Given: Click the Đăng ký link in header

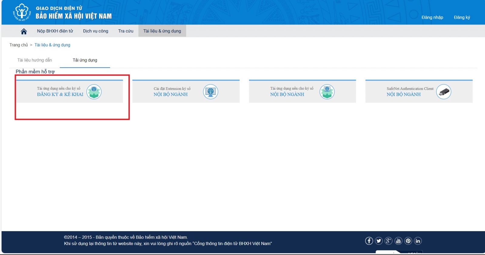Looking at the screenshot, I should coord(462,17).
